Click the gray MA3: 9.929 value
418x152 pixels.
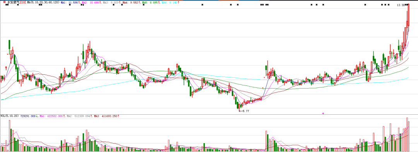pyautogui.click(x=111, y=2)
